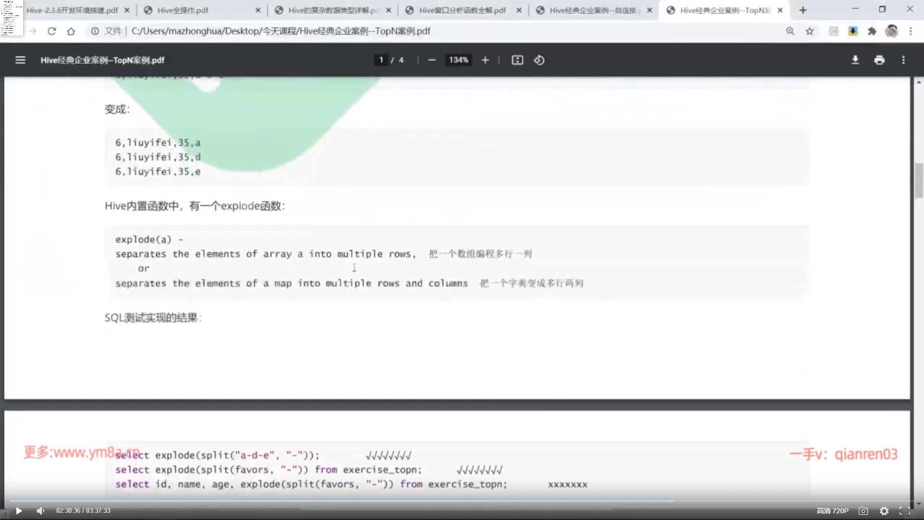The width and height of the screenshot is (924, 520).
Task: Toggle fullscreen video mode
Action: pos(905,511)
